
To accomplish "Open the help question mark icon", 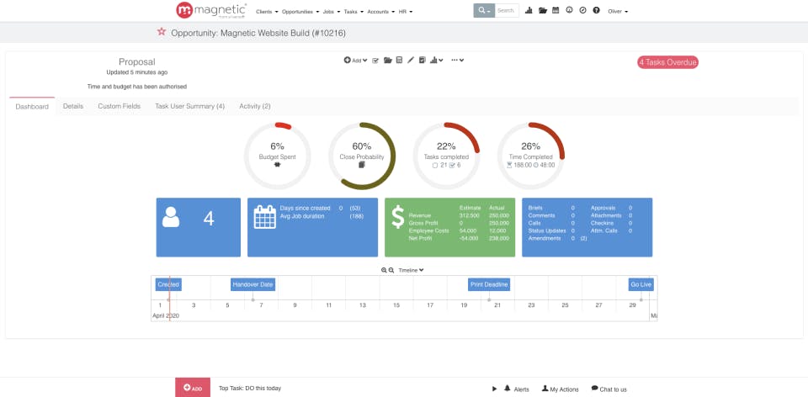I will 596,10.
